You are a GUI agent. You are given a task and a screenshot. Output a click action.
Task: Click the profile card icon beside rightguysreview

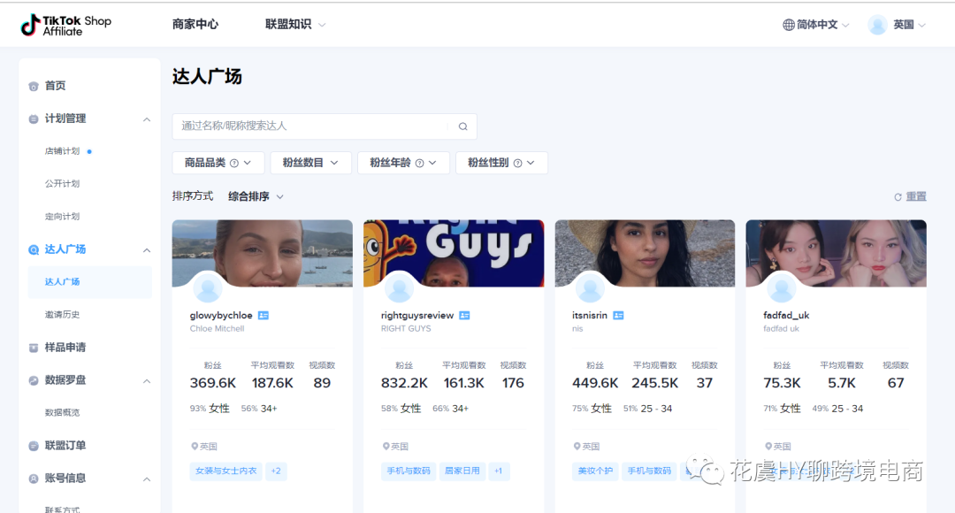[x=464, y=316]
